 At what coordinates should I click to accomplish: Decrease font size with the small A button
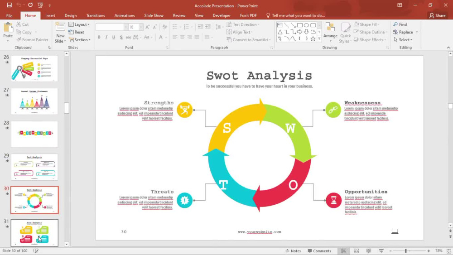click(155, 27)
